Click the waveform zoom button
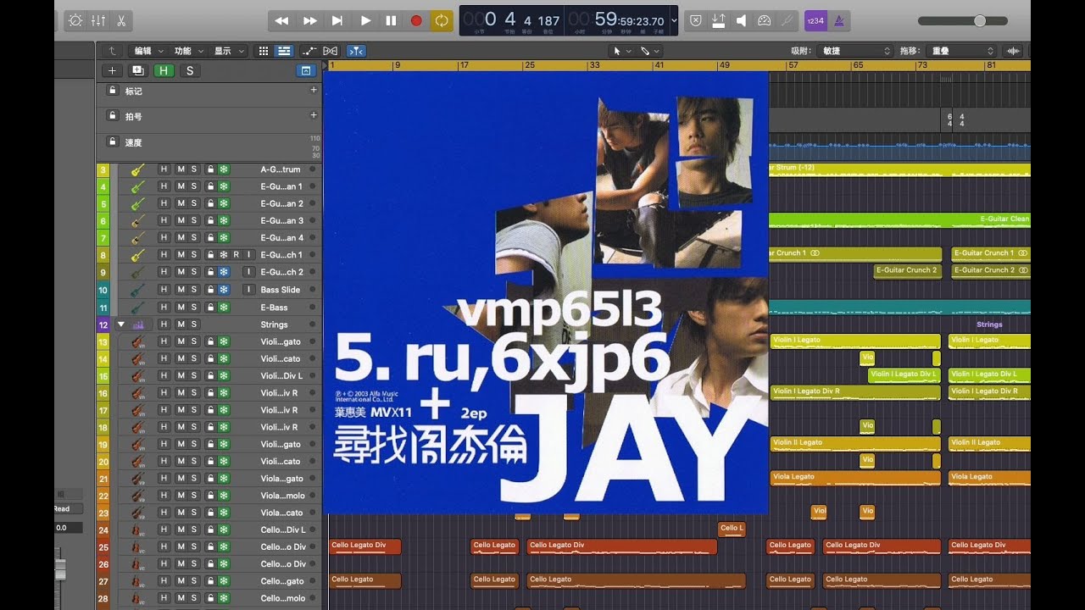 pyautogui.click(x=1013, y=51)
